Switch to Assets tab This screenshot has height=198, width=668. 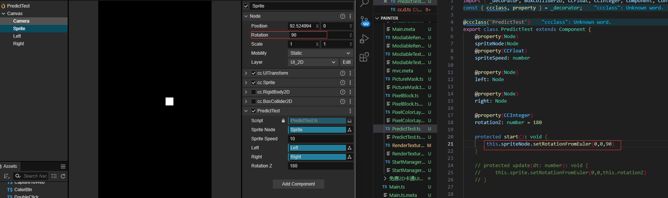10,166
